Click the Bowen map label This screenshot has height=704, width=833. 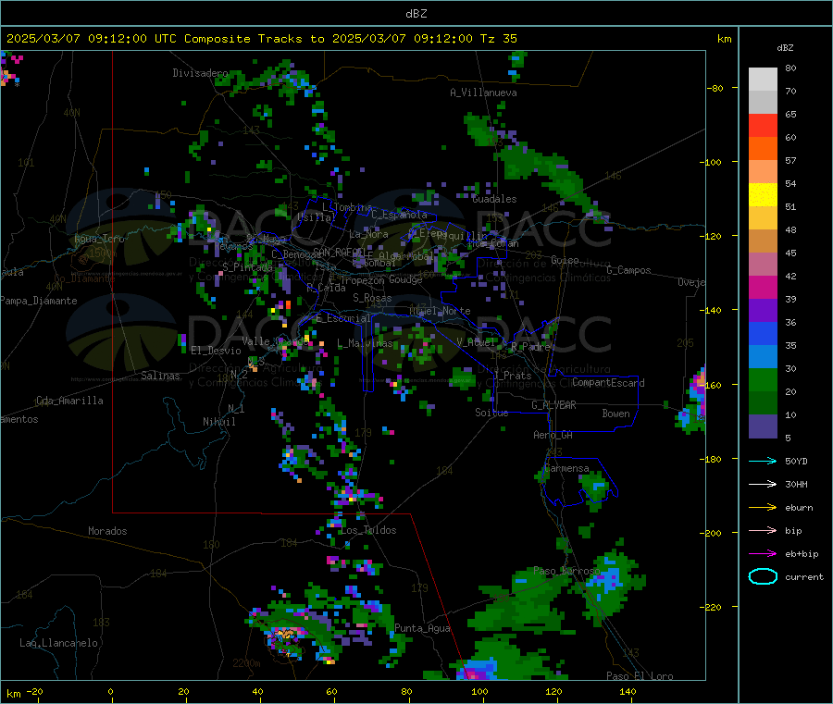[x=616, y=414]
